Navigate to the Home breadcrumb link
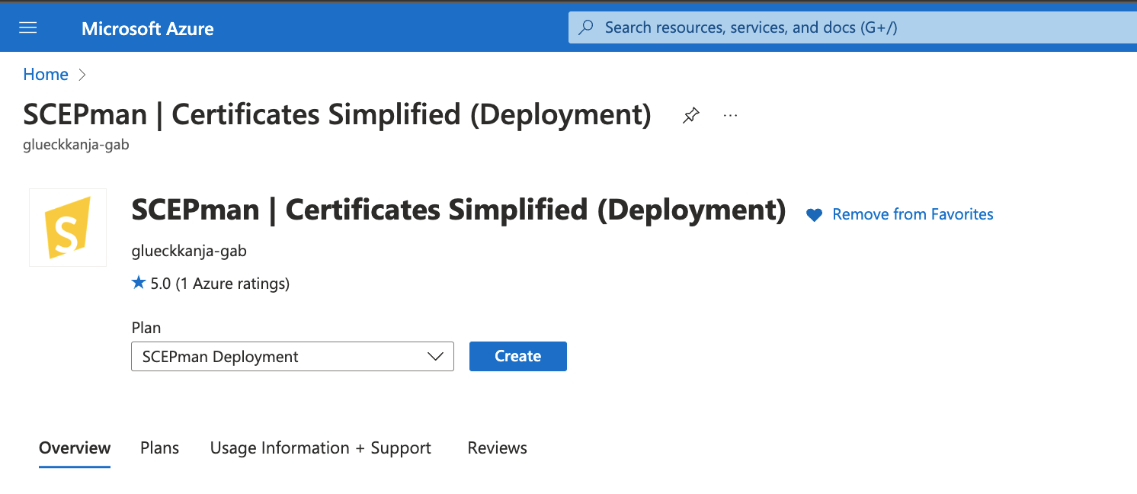1137x494 pixels. coord(46,75)
